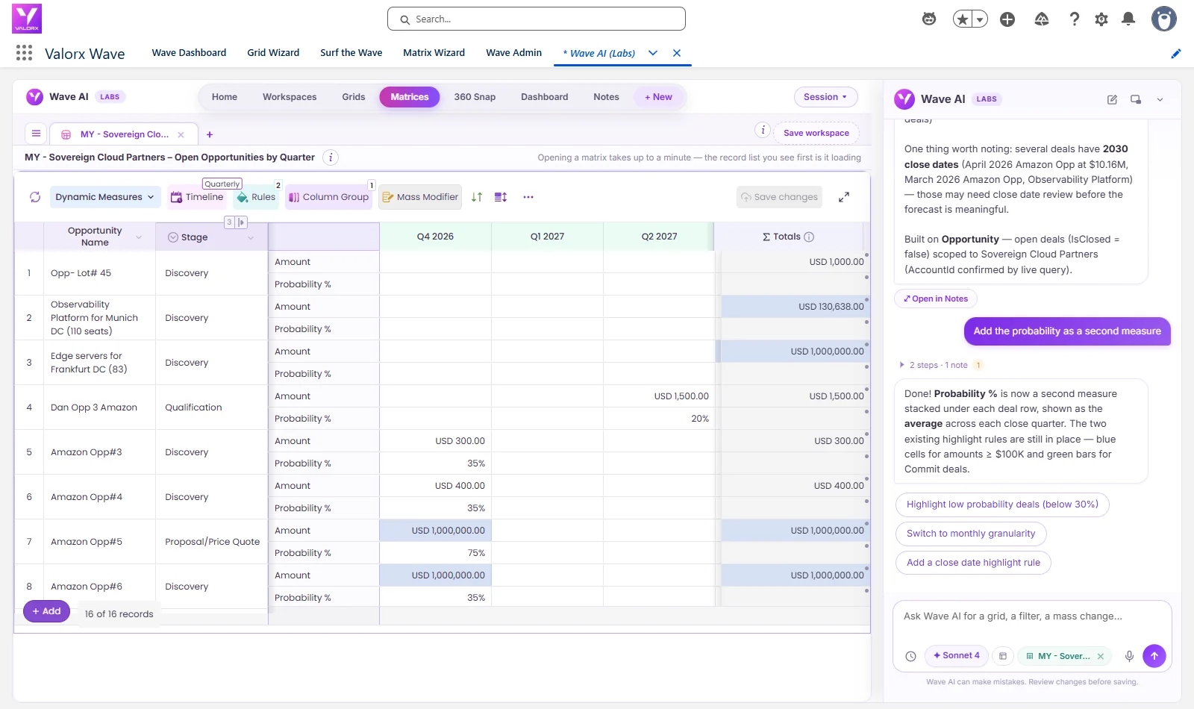The width and height of the screenshot is (1194, 709).
Task: Remove the MY - Sover... context chip
Action: [1101, 657]
